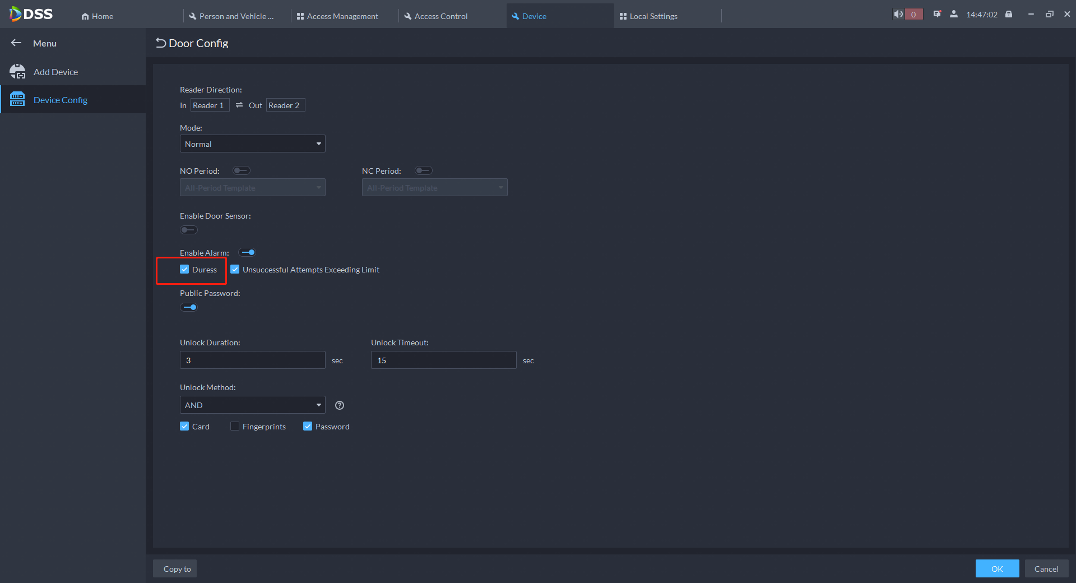This screenshot has width=1076, height=583.
Task: Click the alarm sound speaker icon
Action: coord(898,14)
